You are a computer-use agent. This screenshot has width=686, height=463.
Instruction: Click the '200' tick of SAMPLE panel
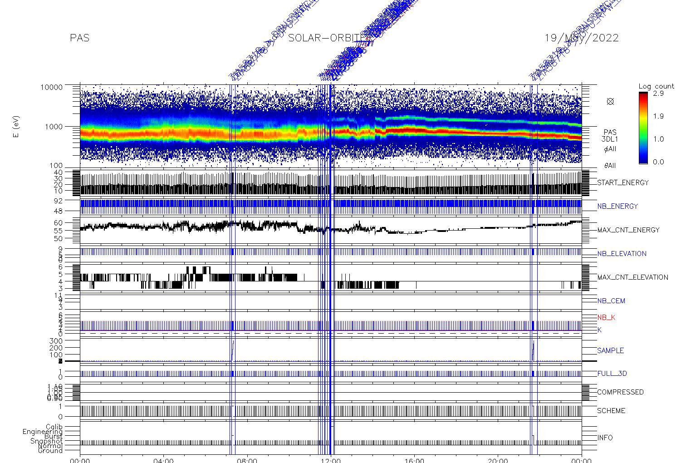click(x=56, y=348)
